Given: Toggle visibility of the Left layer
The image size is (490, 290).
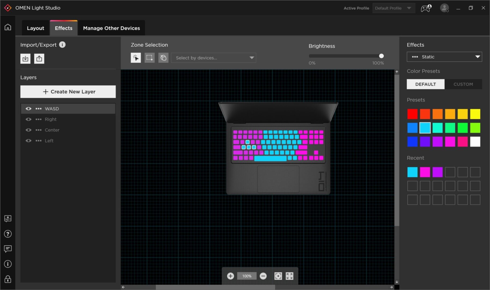Looking at the screenshot, I should click(x=28, y=141).
